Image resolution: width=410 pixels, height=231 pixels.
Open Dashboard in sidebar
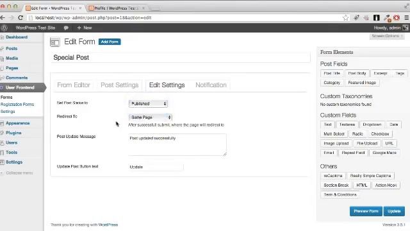coord(17,37)
